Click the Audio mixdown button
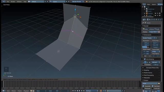Screen dimensions: 164x92 click(x=157, y=29)
